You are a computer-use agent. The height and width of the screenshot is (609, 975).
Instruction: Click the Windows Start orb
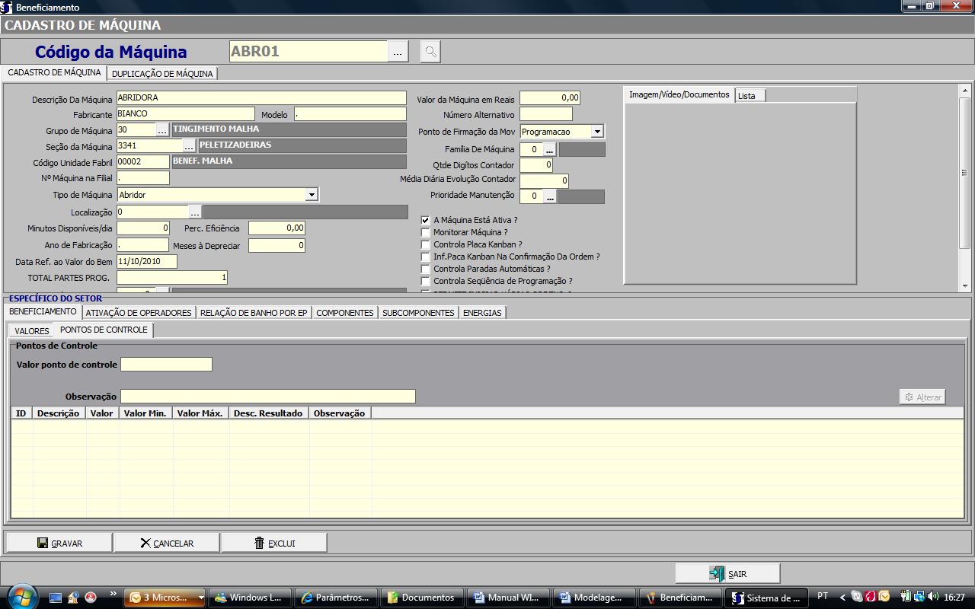21,597
